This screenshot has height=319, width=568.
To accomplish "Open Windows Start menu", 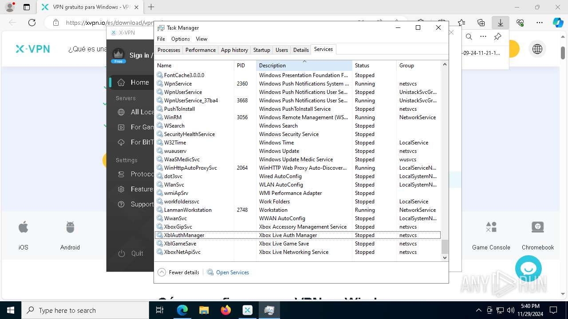I will coord(11,310).
